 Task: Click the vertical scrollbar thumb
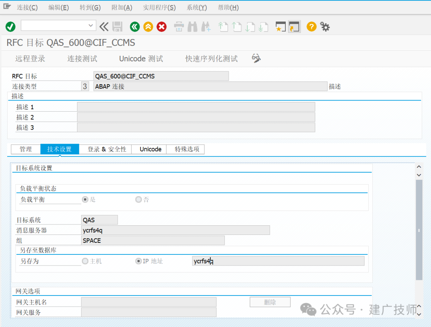coord(419,230)
